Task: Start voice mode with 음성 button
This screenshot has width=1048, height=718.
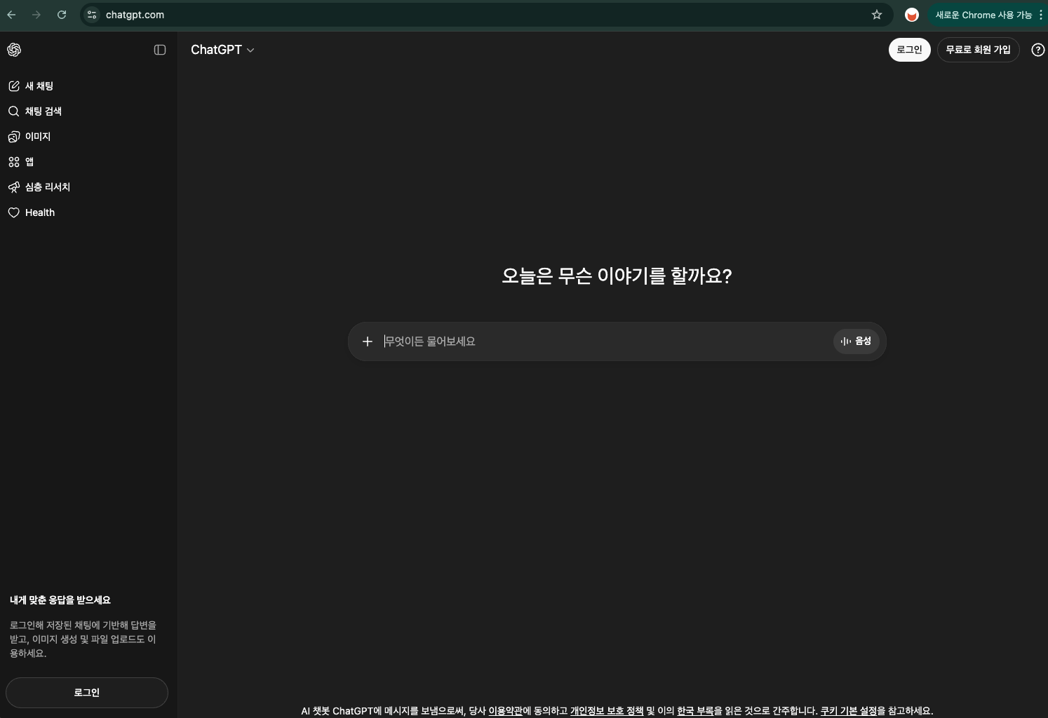Action: tap(856, 341)
